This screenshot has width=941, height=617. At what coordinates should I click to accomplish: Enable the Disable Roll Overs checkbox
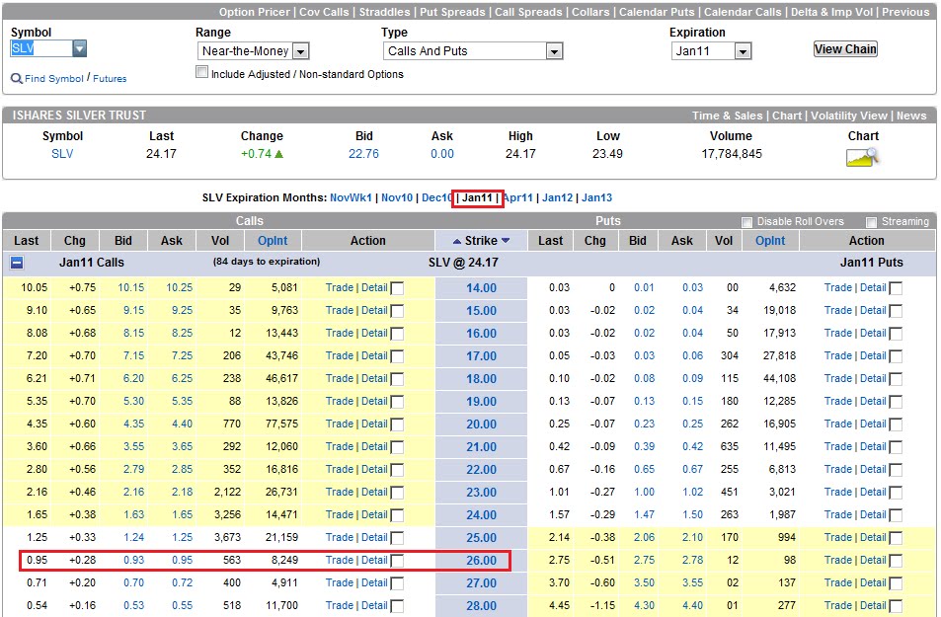click(x=746, y=222)
